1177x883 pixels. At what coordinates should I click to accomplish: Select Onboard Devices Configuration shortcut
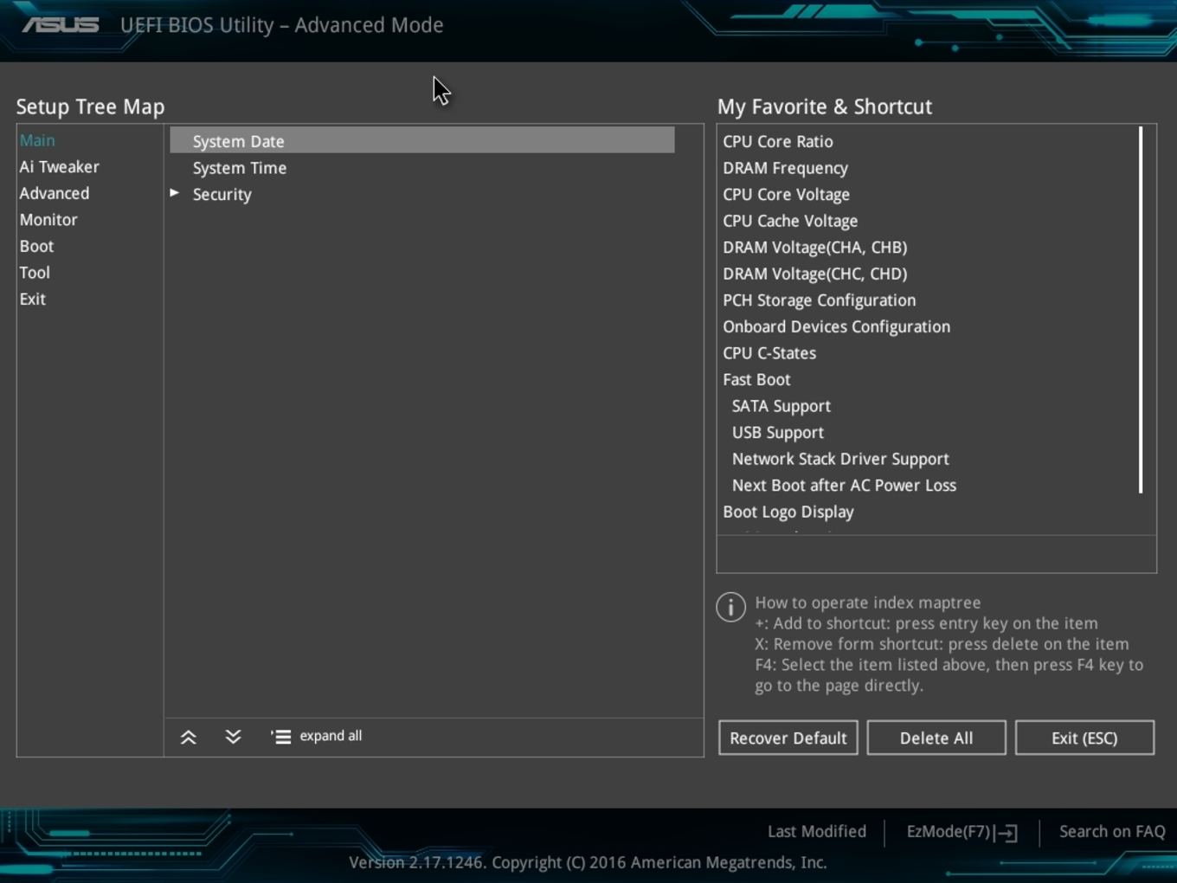pyautogui.click(x=837, y=326)
